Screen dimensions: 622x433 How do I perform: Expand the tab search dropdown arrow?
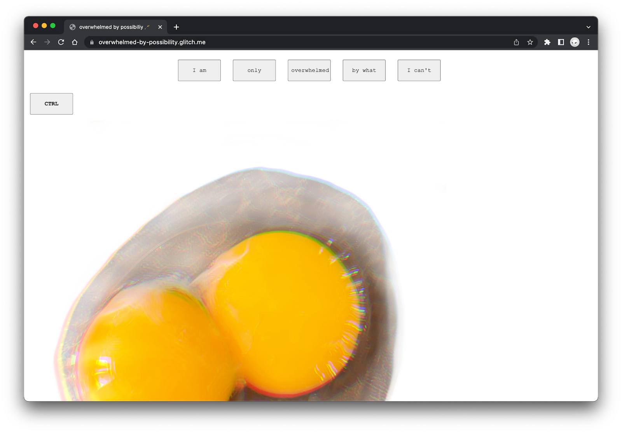[x=588, y=27]
